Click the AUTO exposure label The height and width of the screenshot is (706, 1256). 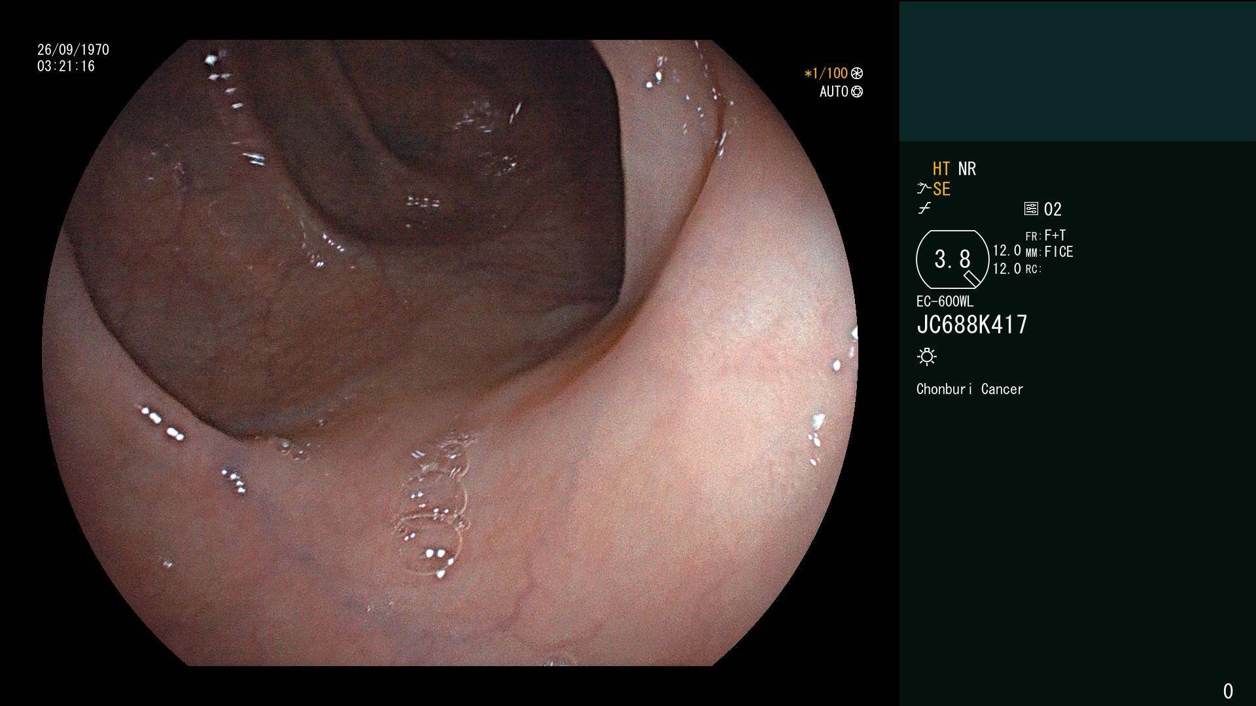(x=834, y=92)
